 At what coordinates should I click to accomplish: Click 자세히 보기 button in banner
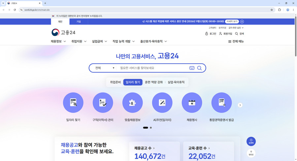[232, 21]
